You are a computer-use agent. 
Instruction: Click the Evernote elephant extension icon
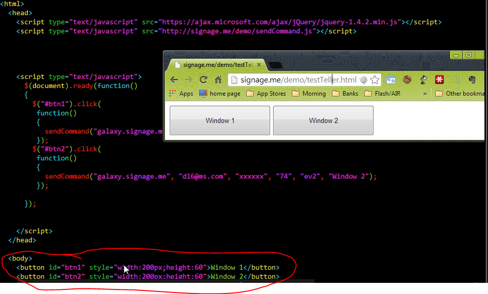[x=472, y=80]
